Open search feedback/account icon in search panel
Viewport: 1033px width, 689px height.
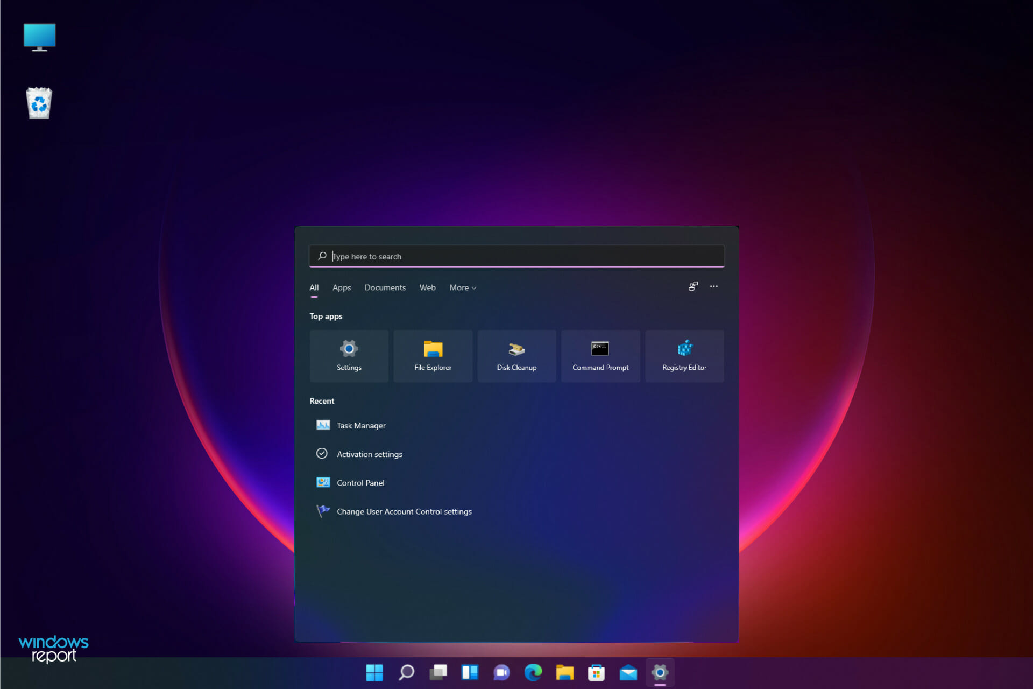point(693,286)
